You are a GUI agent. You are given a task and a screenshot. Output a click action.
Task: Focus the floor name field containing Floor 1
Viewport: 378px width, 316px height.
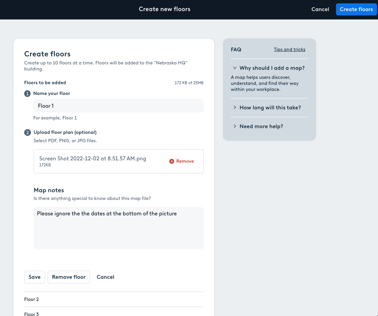[118, 106]
